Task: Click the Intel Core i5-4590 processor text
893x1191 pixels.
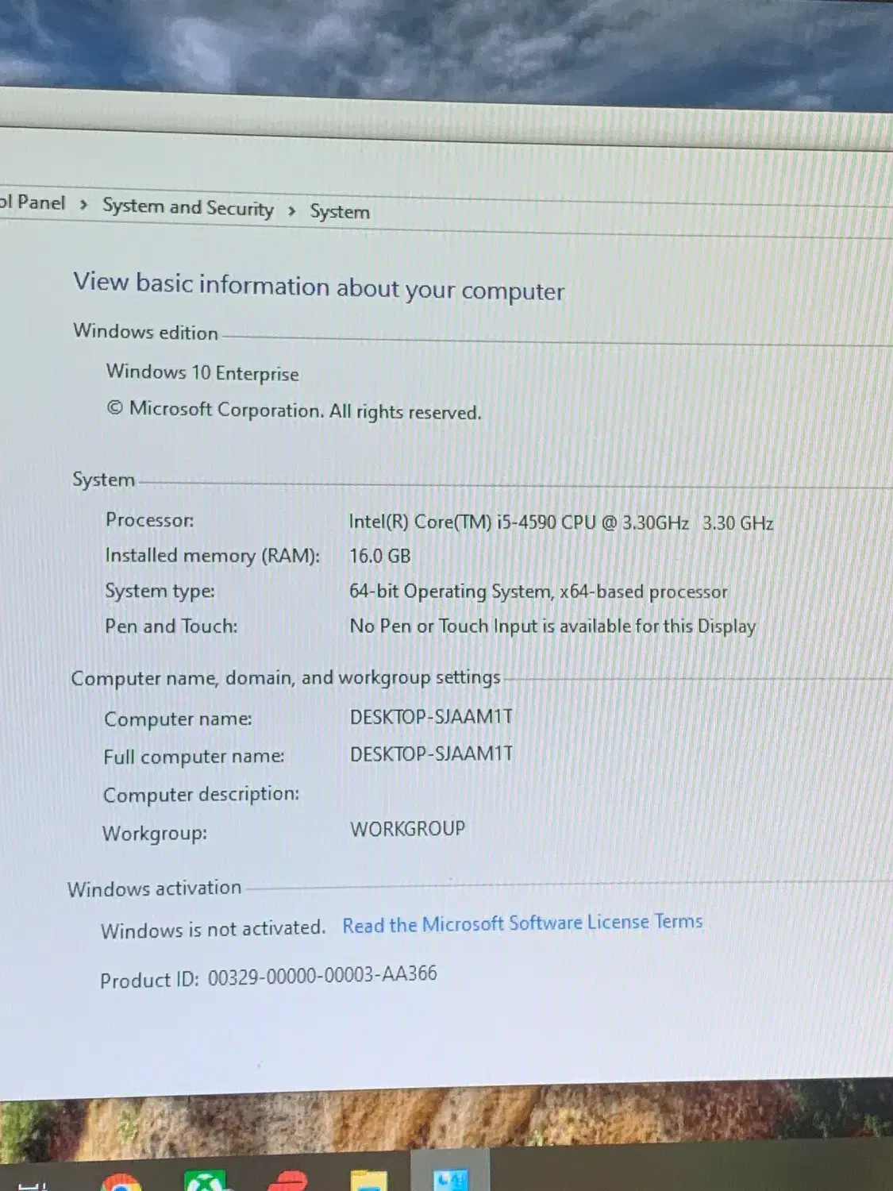Action: 518,522
